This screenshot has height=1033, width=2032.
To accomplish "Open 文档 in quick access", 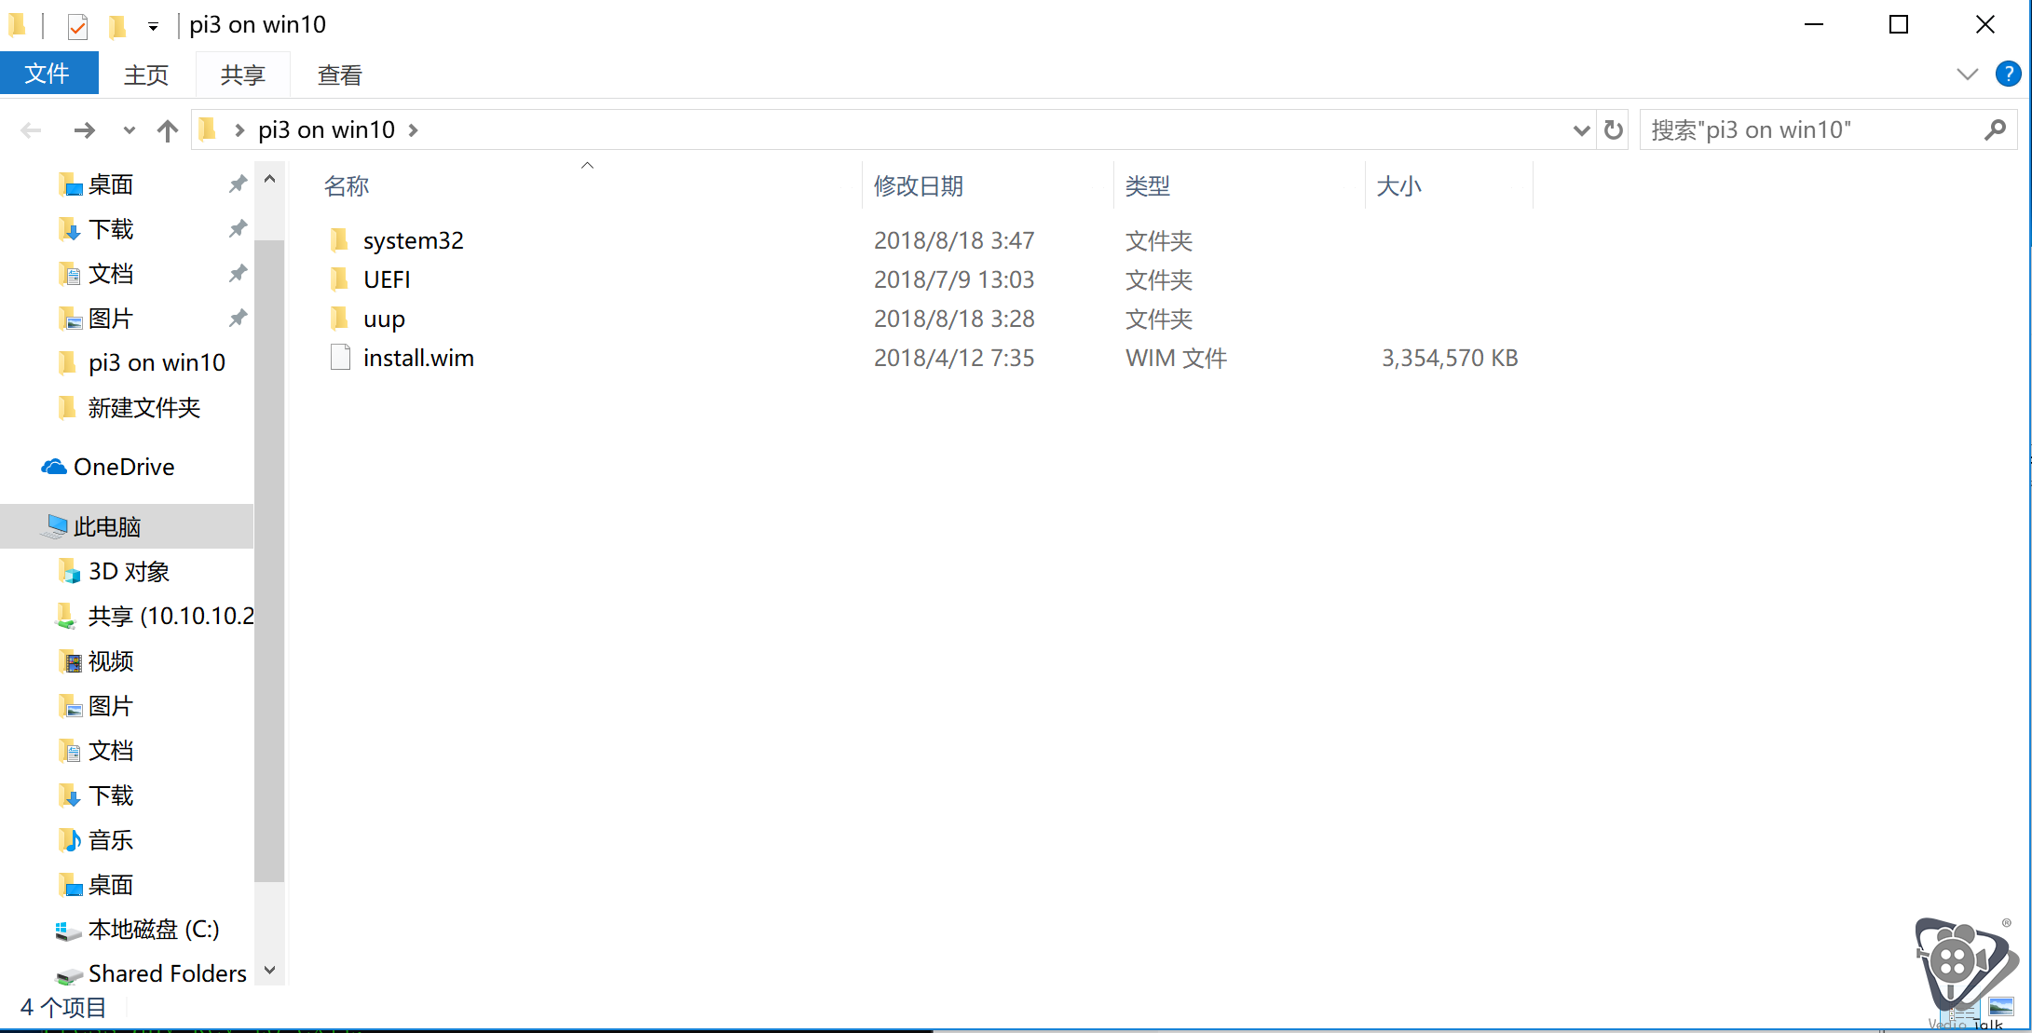I will [111, 274].
